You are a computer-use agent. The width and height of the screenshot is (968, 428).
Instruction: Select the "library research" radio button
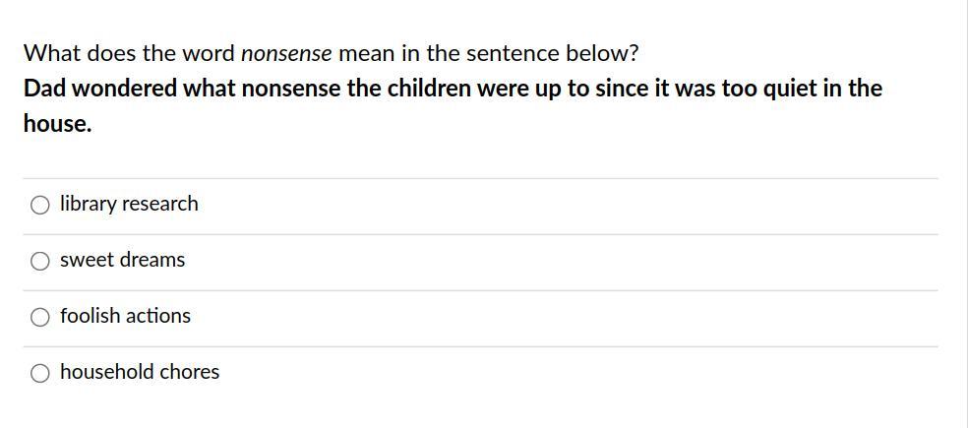40,205
